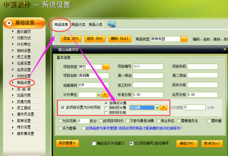Screen dimensions: 228x156
Task: Expand the 计价单位 dropdown arrow
Action: [x=99, y=95]
